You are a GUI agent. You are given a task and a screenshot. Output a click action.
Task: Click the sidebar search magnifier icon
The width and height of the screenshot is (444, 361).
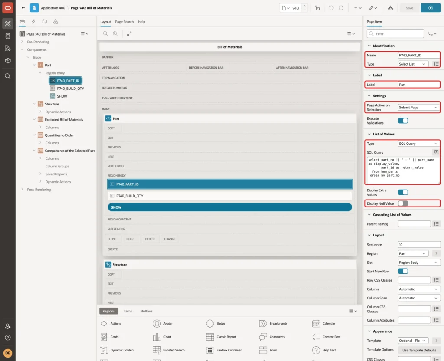[x=8, y=76]
